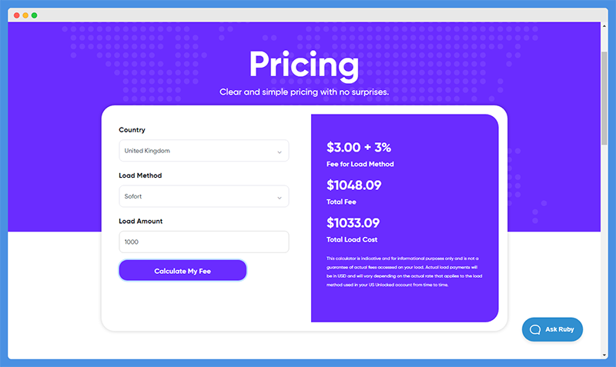Click the green maximize window dot
Viewport: 616px width, 367px height.
pyautogui.click(x=34, y=15)
